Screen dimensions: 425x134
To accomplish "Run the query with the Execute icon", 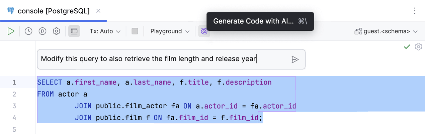I will click(11, 31).
